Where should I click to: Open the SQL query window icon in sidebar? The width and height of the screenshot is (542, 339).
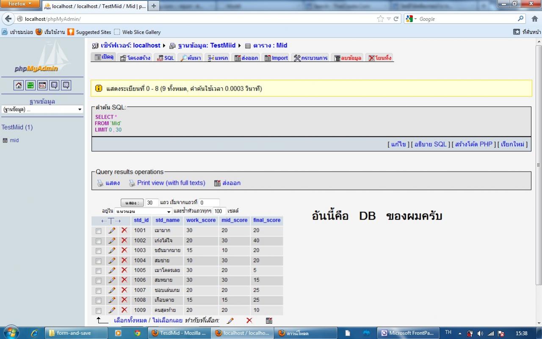click(42, 85)
